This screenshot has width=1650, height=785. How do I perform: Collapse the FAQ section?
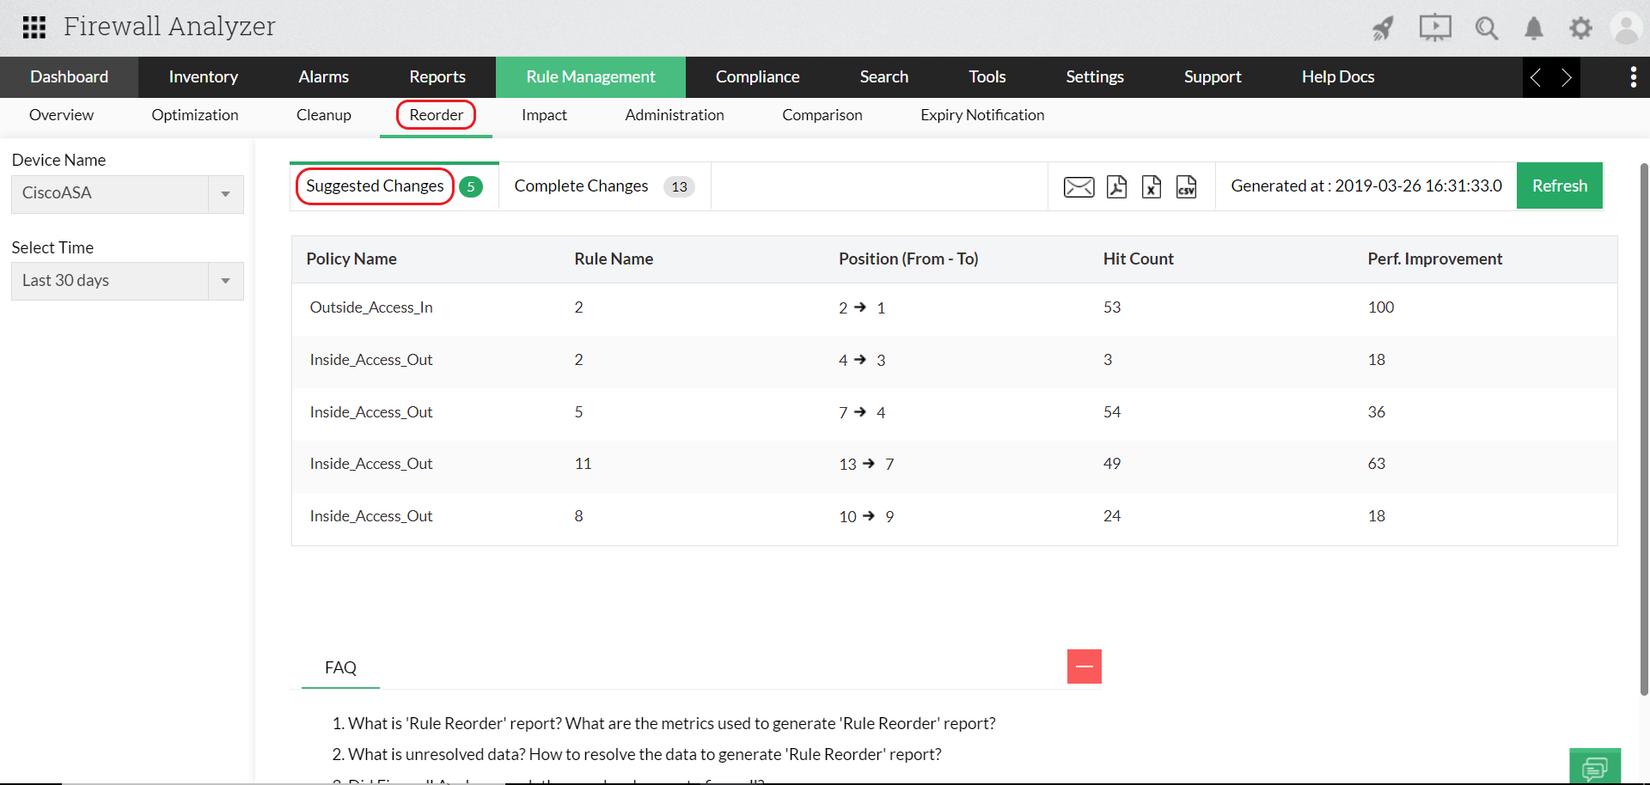[x=1084, y=666]
